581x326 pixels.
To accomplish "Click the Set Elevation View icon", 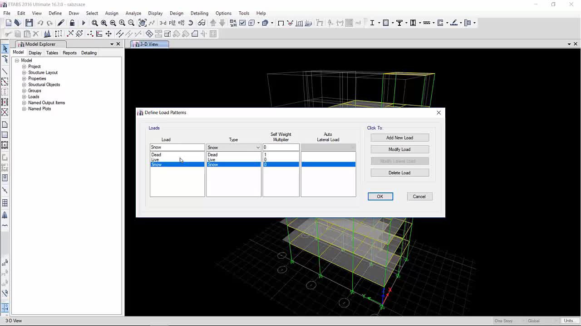I will 182,23.
